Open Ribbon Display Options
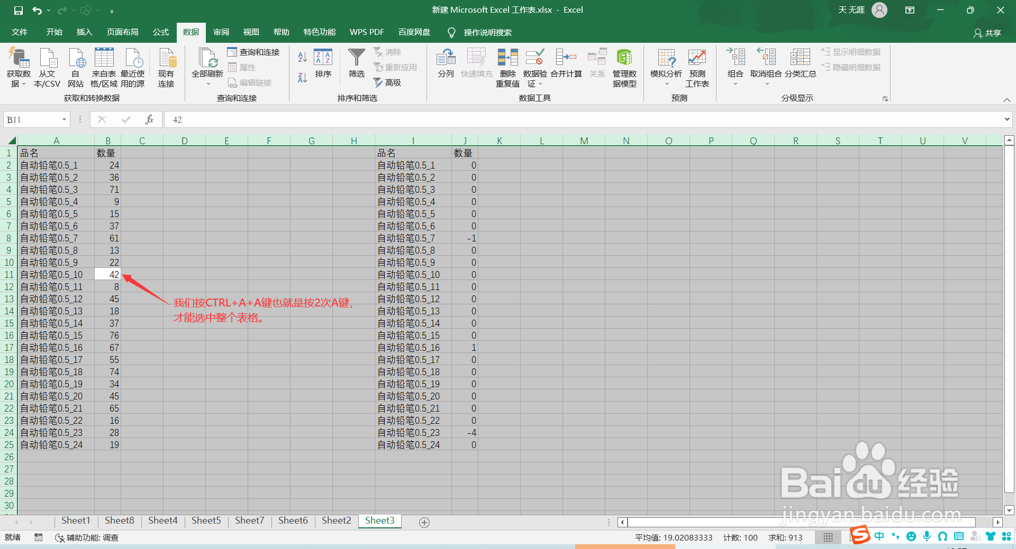The image size is (1016, 549). [x=910, y=10]
